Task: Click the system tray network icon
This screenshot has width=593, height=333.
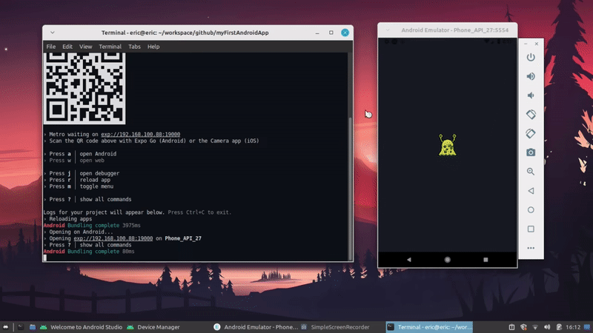Action: point(535,327)
